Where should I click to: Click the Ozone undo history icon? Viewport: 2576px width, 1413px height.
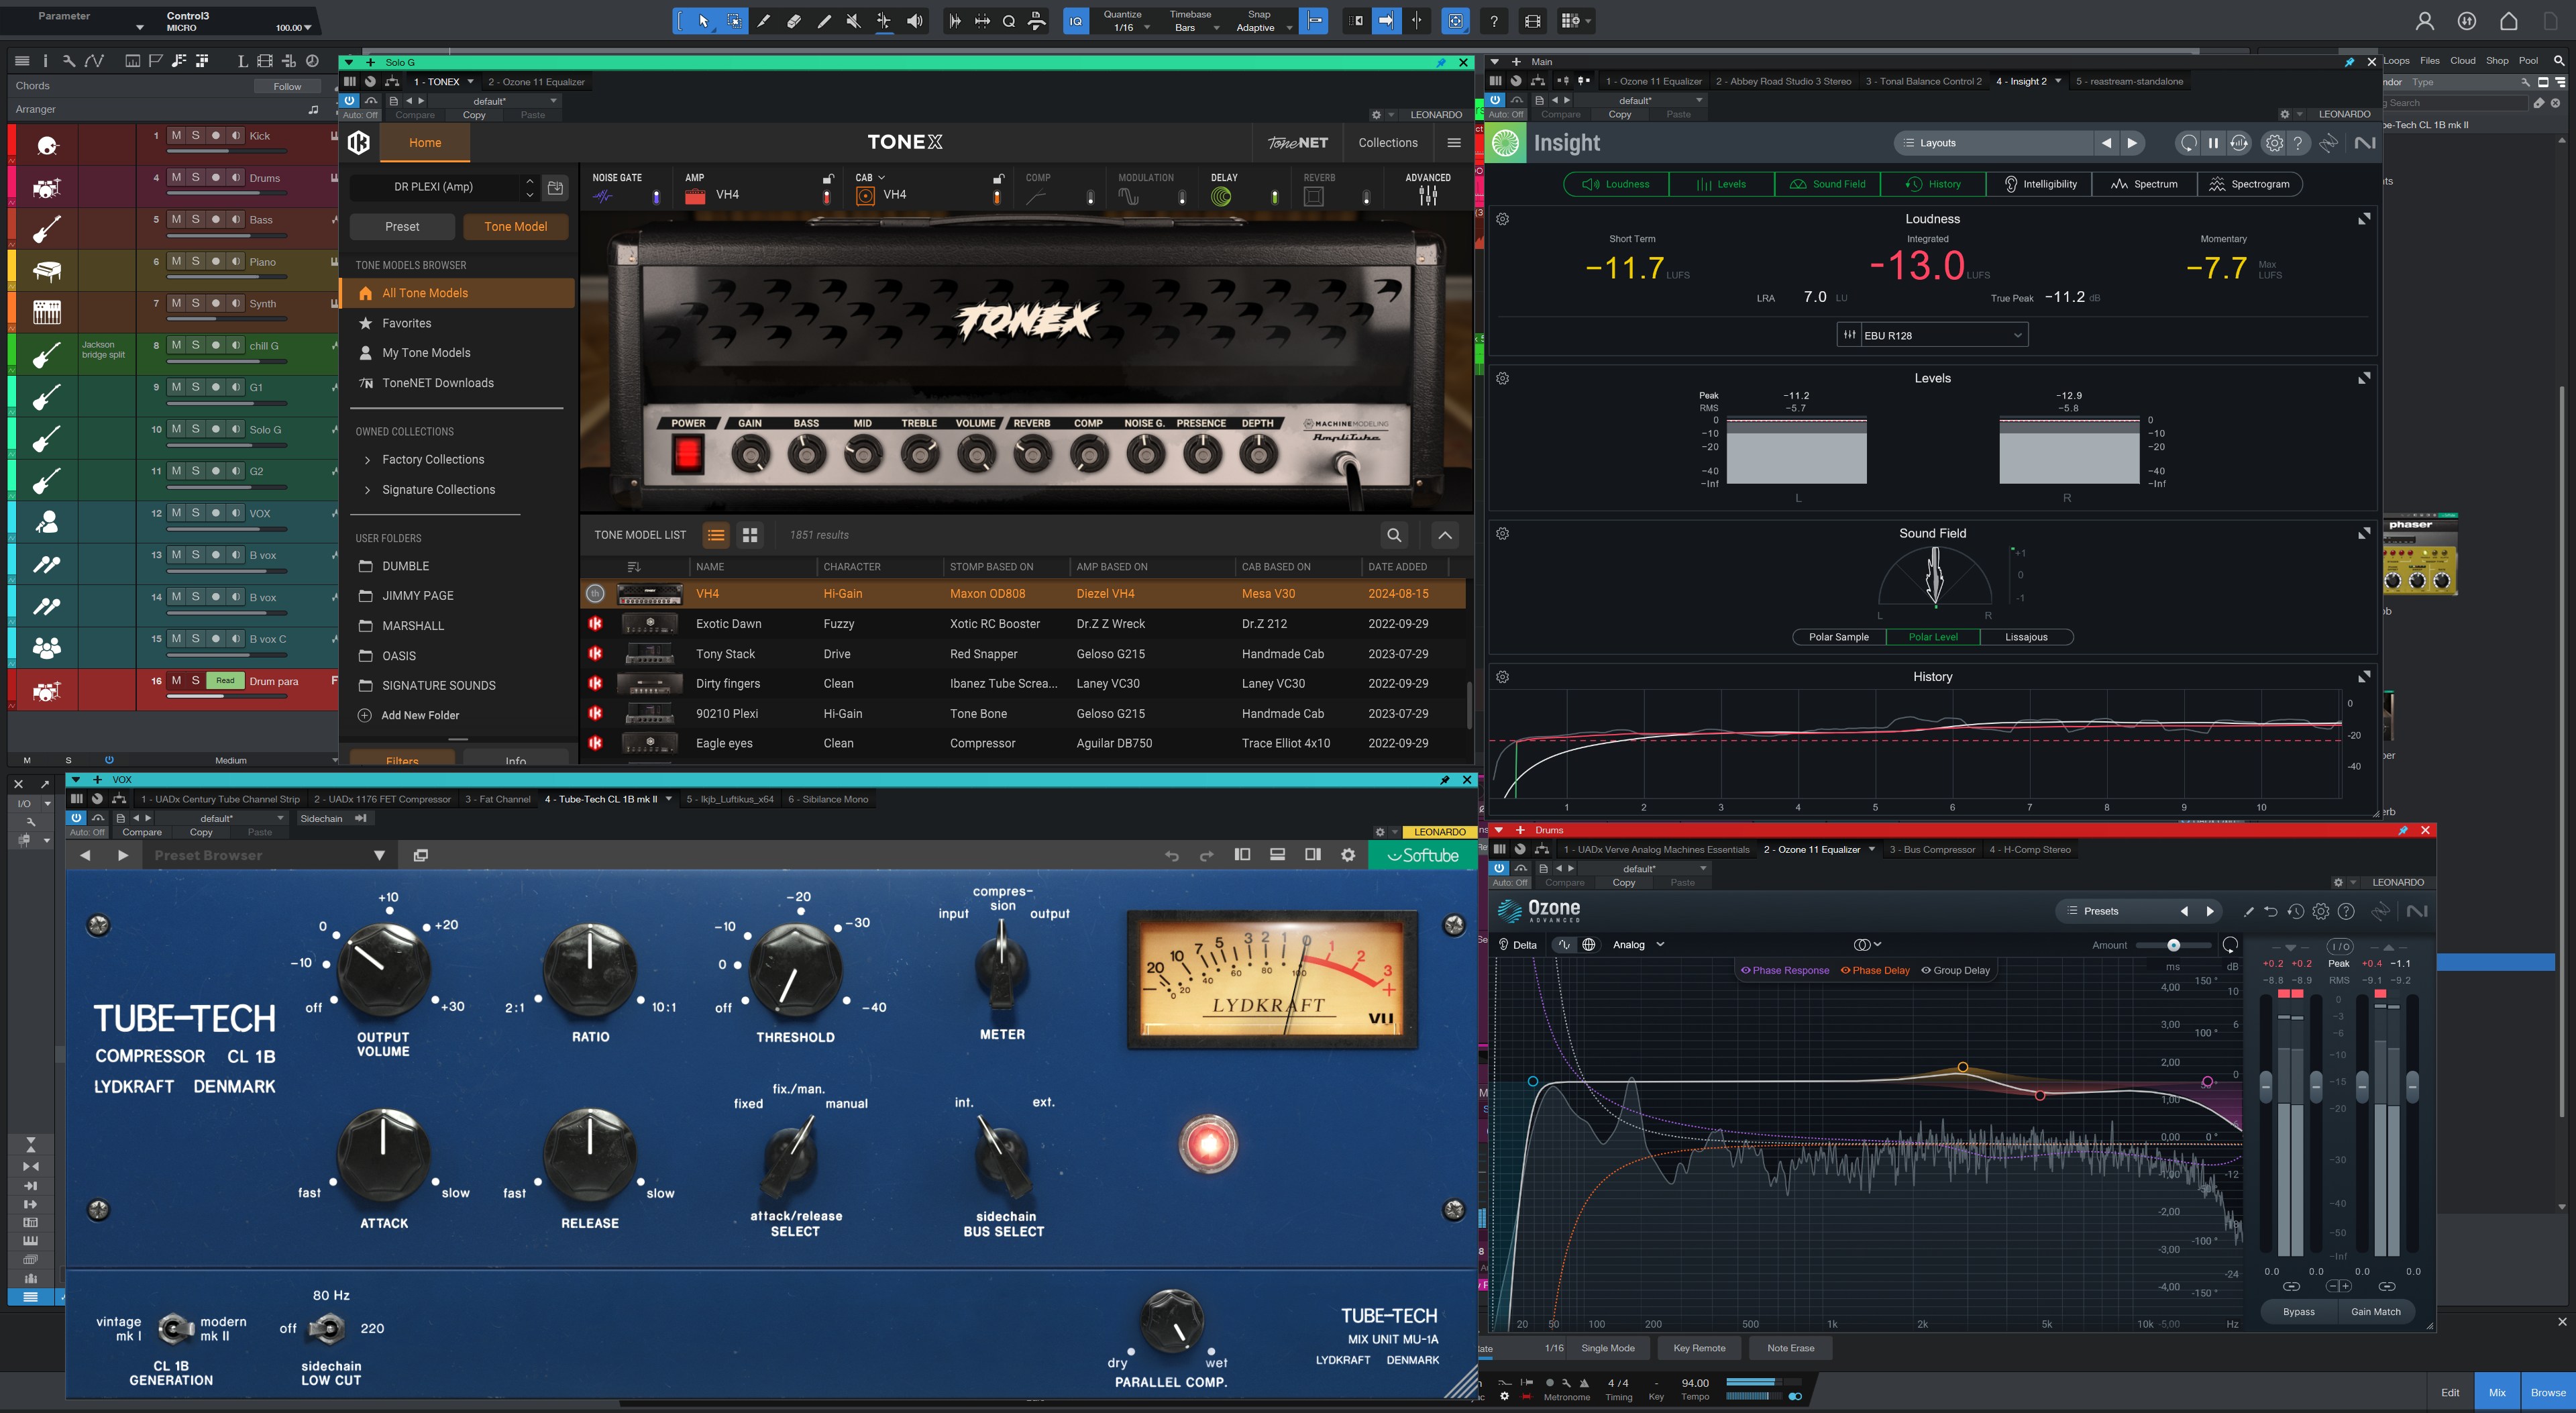coord(2295,911)
